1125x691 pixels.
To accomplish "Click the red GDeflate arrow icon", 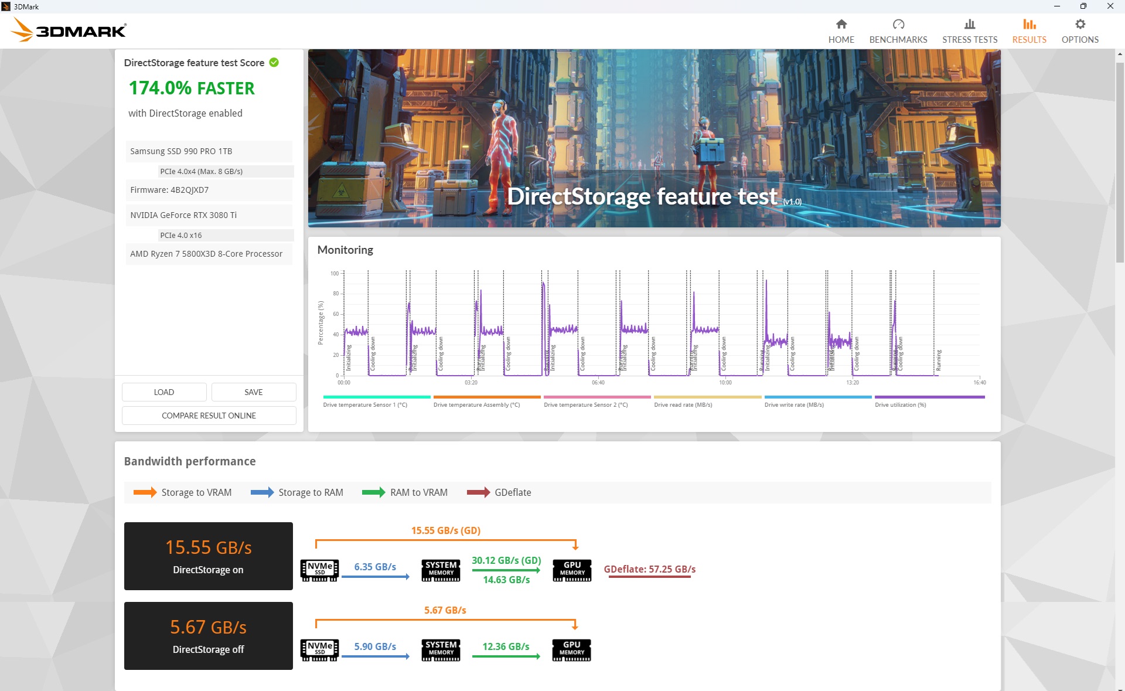I will click(x=478, y=492).
